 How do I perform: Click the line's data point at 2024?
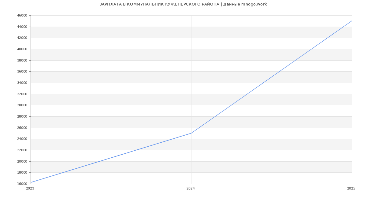tap(191, 133)
